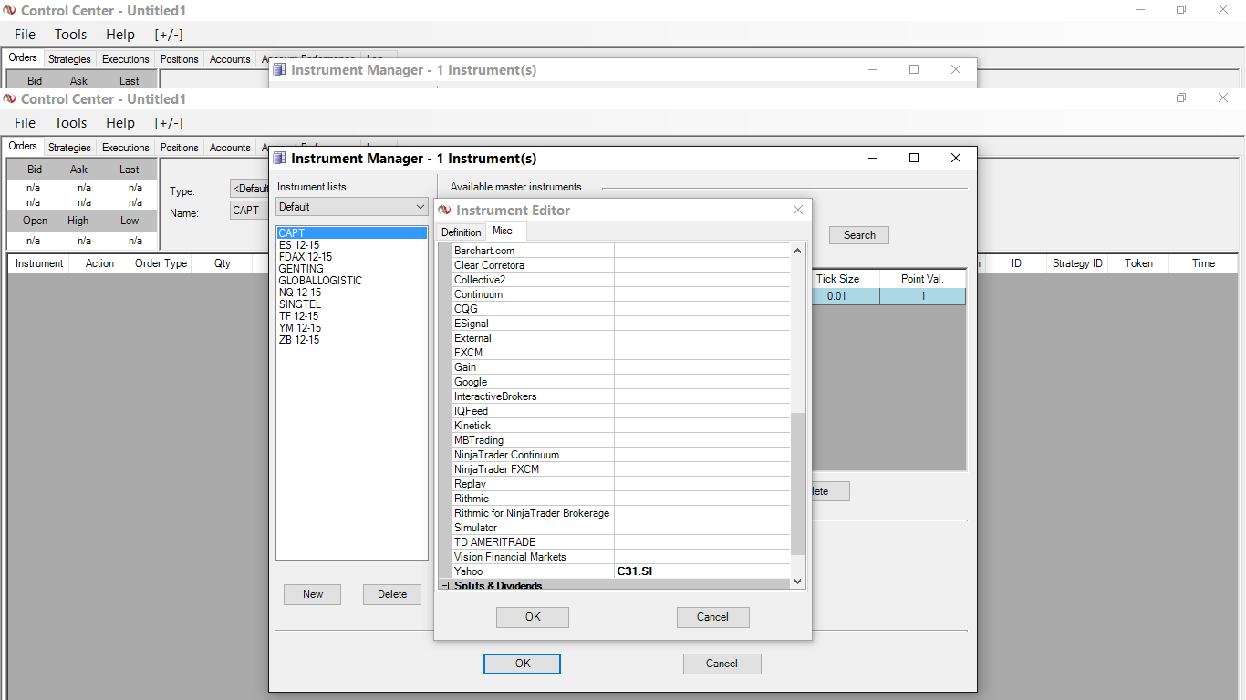Click the Point Val. column header

(x=922, y=279)
